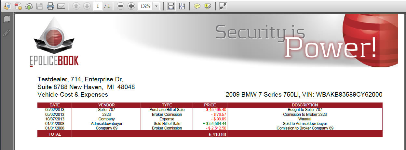406x150 pixels.
Task: Switch to read mode with expand arrows icon
Action: point(223,6)
